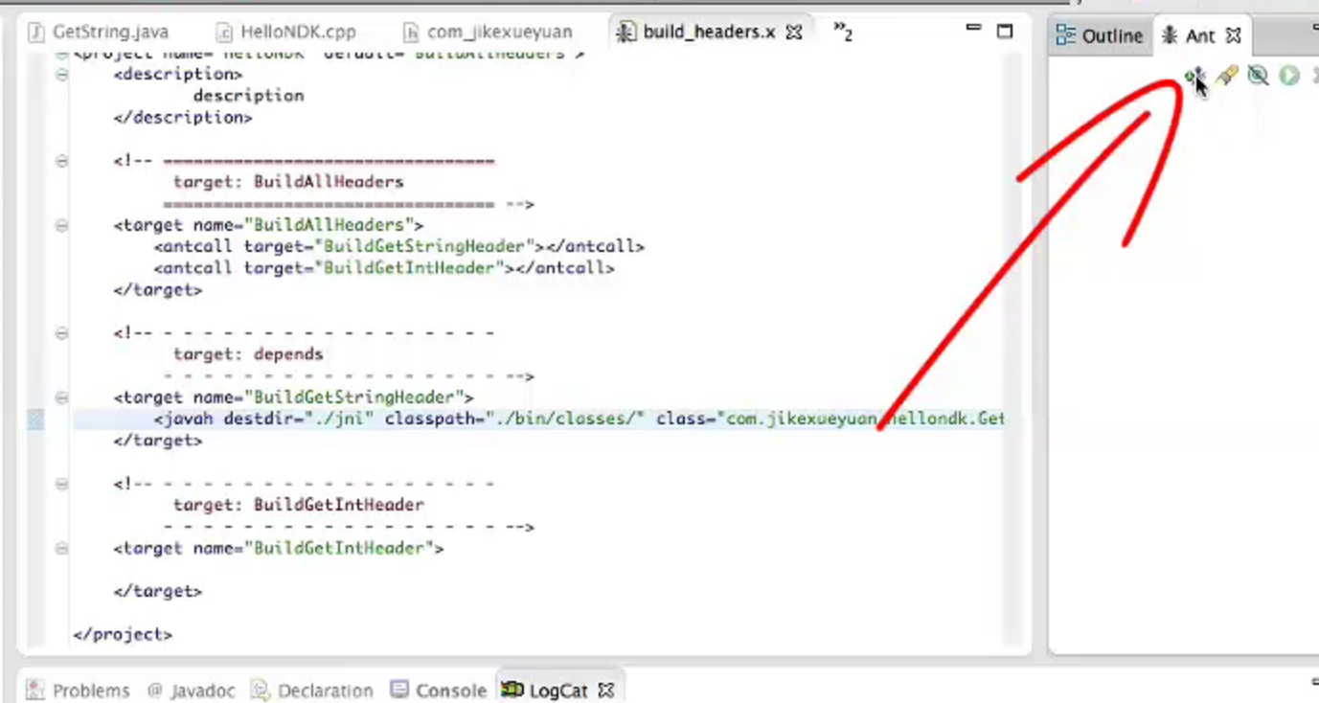Click the target name="BuildGetIntHeader" line
Image resolution: width=1319 pixels, height=703 pixels.
tap(279, 548)
